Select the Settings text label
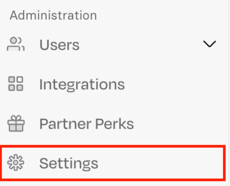Screen dimensions: 230x186 pos(69,163)
